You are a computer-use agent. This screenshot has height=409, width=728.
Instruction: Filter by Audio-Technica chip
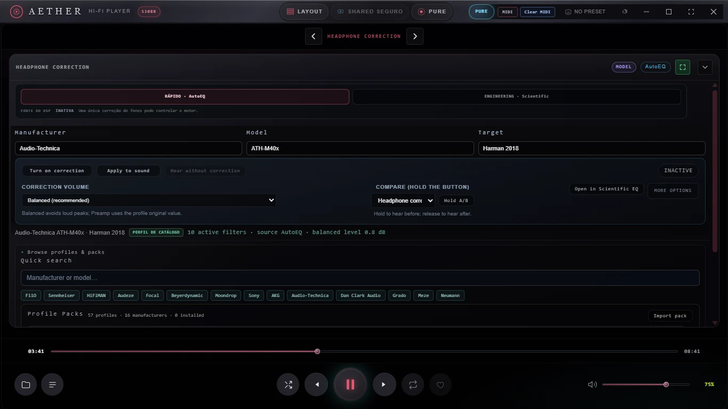310,295
